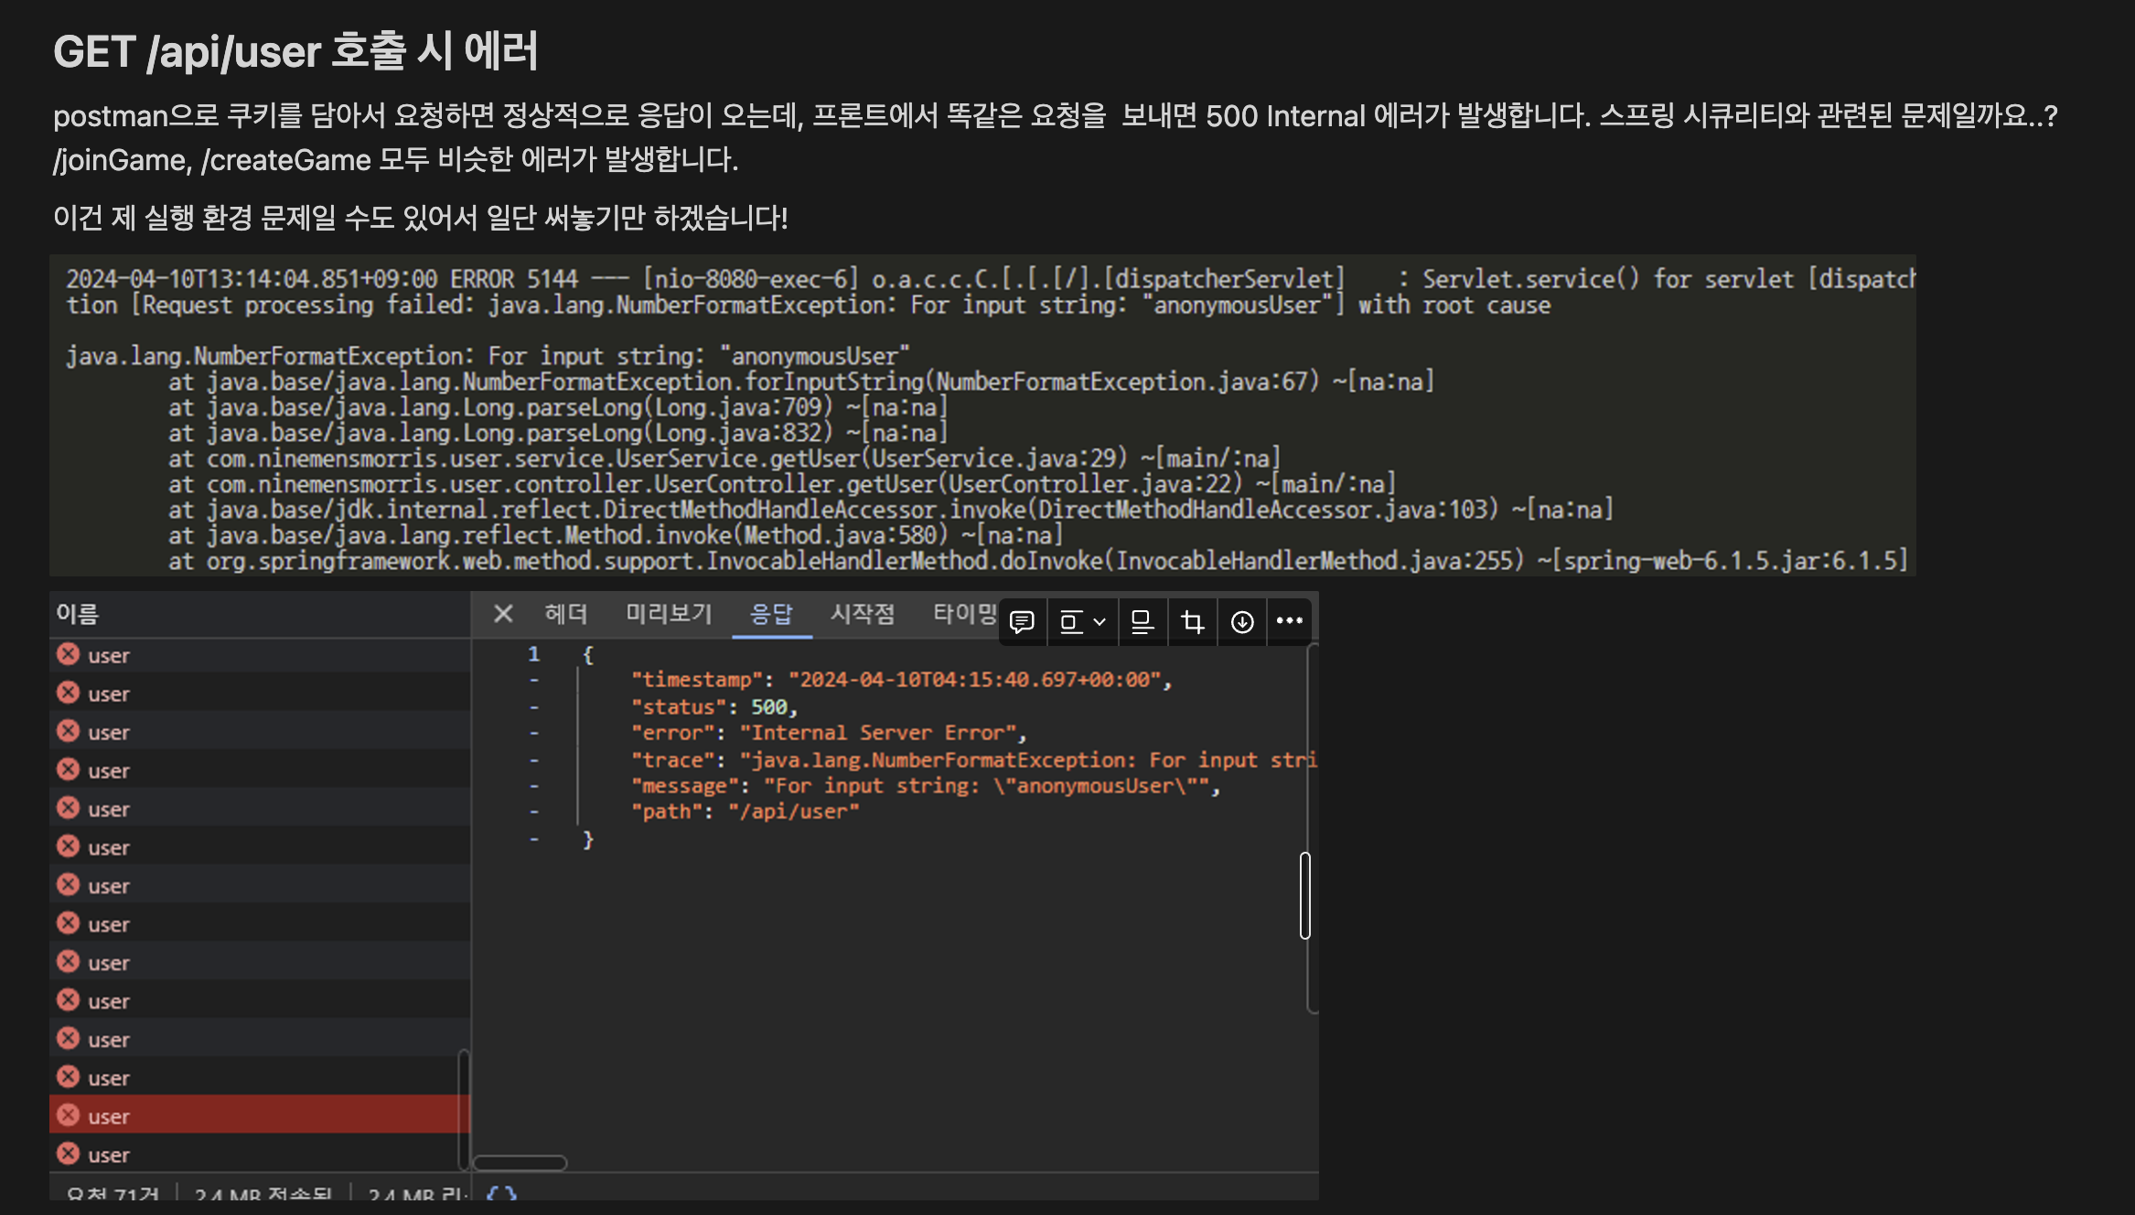Click red error icon of first user request
Screen dimensions: 2135x1215
[x=69, y=654]
